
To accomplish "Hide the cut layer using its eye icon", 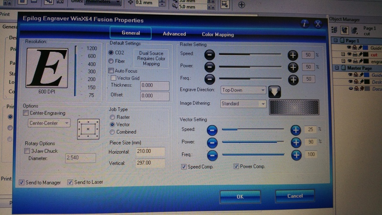I will point(350,54).
